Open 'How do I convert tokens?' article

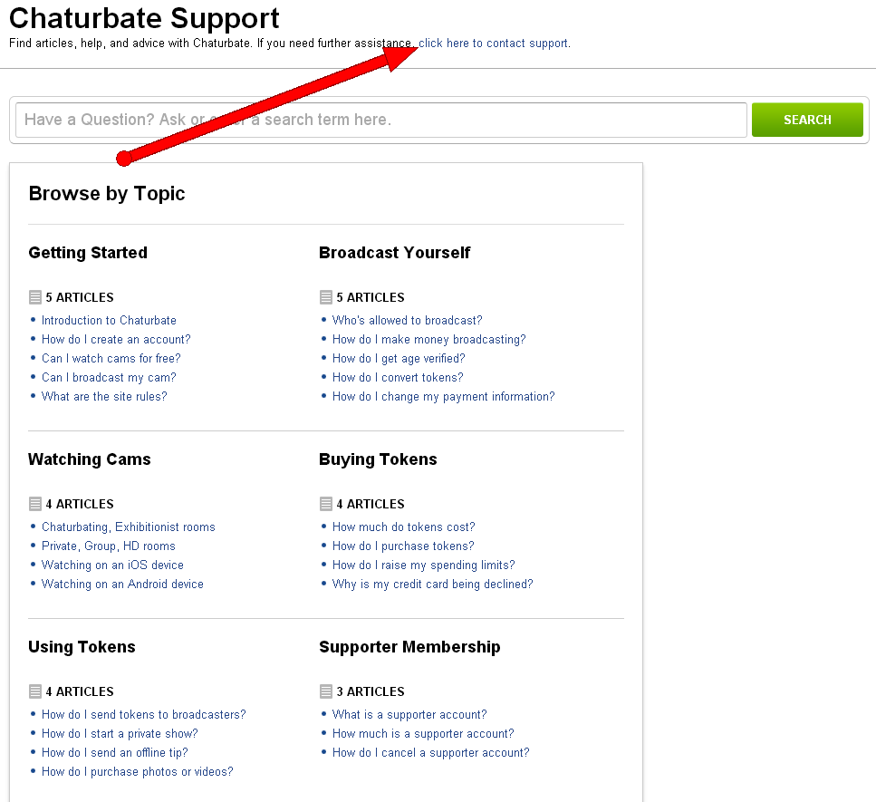point(398,377)
